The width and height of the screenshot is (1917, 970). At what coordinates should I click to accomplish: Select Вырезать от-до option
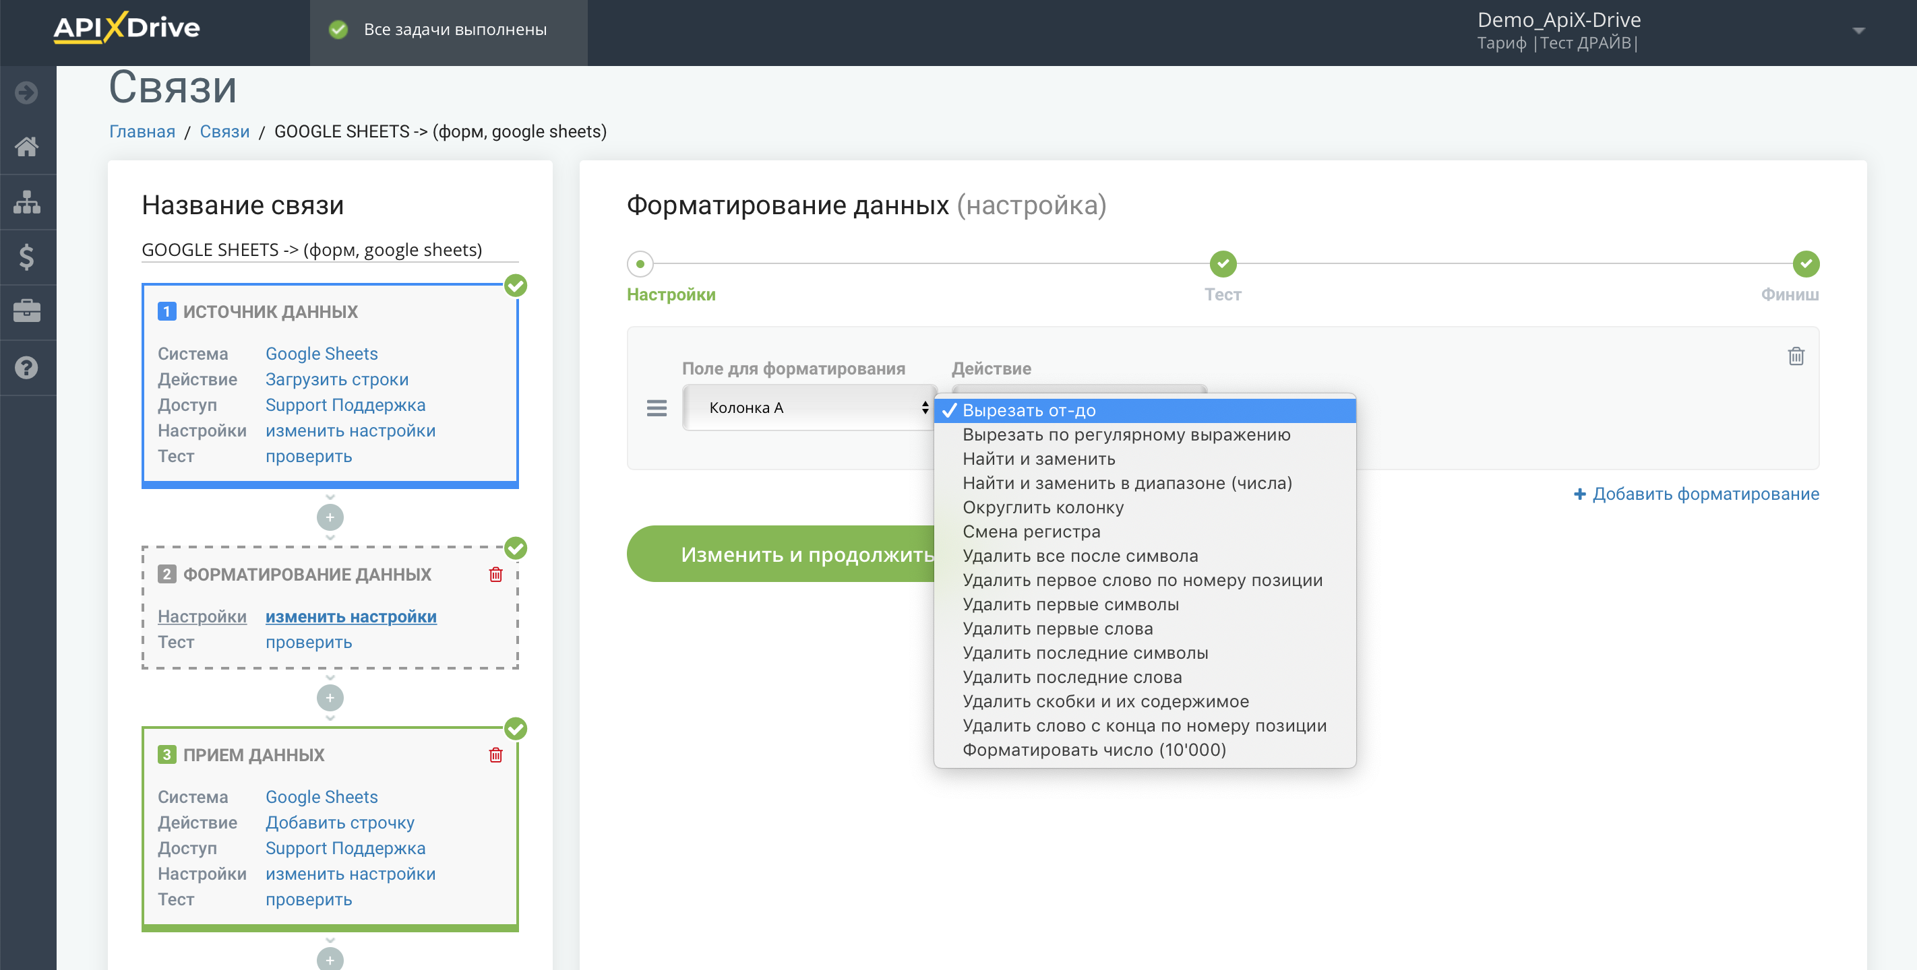tap(1145, 410)
